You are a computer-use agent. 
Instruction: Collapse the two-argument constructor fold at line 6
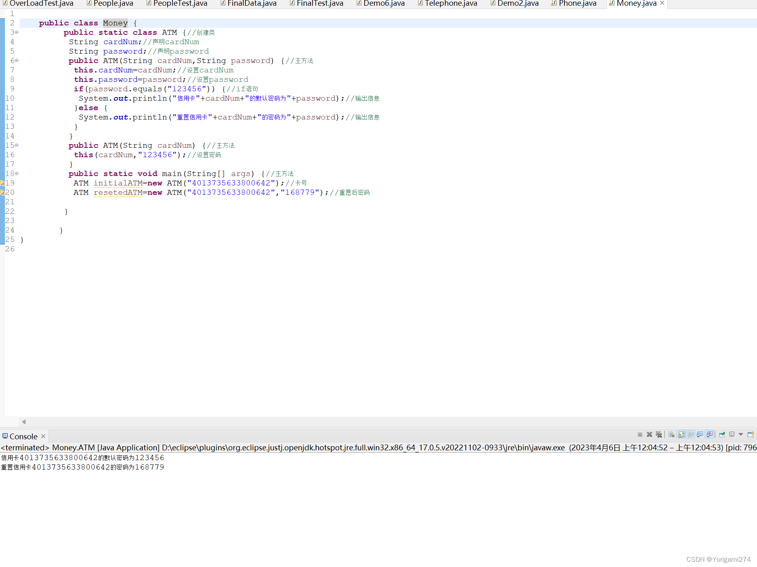tap(17, 60)
